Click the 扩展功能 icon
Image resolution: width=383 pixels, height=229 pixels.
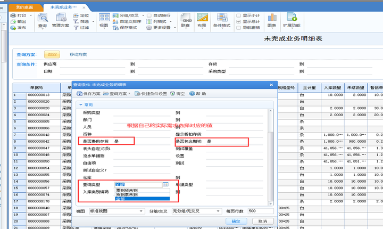(x=292, y=18)
